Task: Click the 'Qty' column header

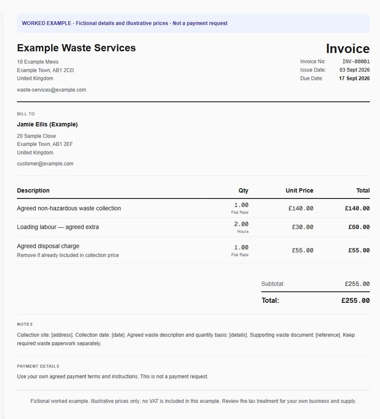Action: pos(243,190)
